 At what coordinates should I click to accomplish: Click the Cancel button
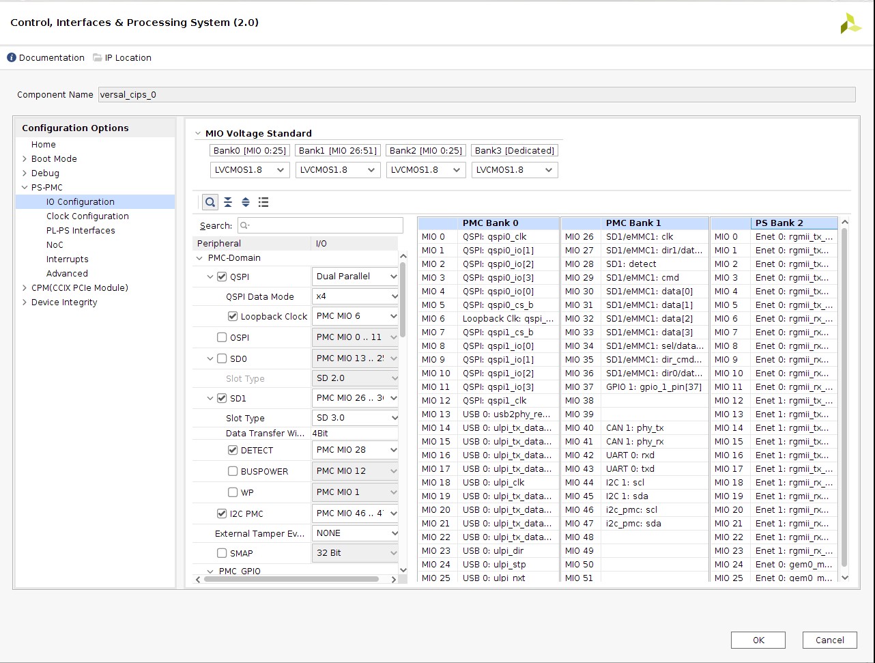coord(830,640)
